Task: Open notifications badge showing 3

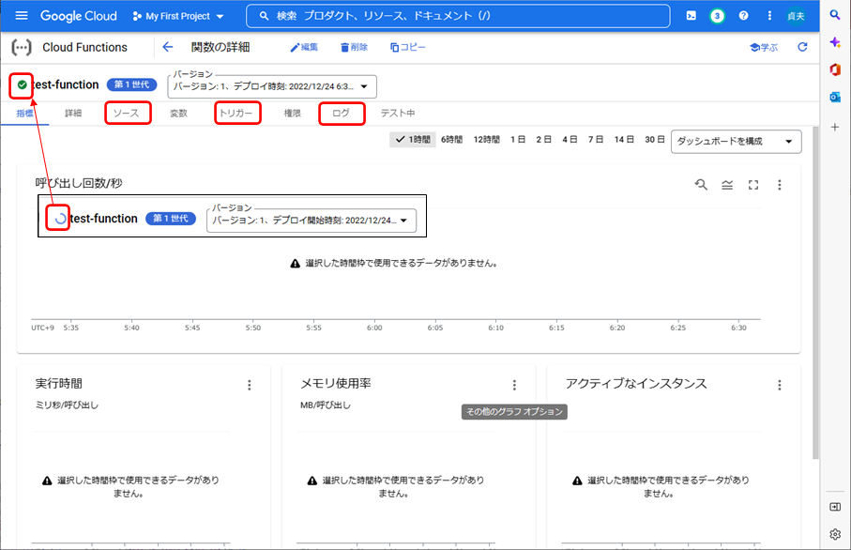Action: click(x=717, y=16)
